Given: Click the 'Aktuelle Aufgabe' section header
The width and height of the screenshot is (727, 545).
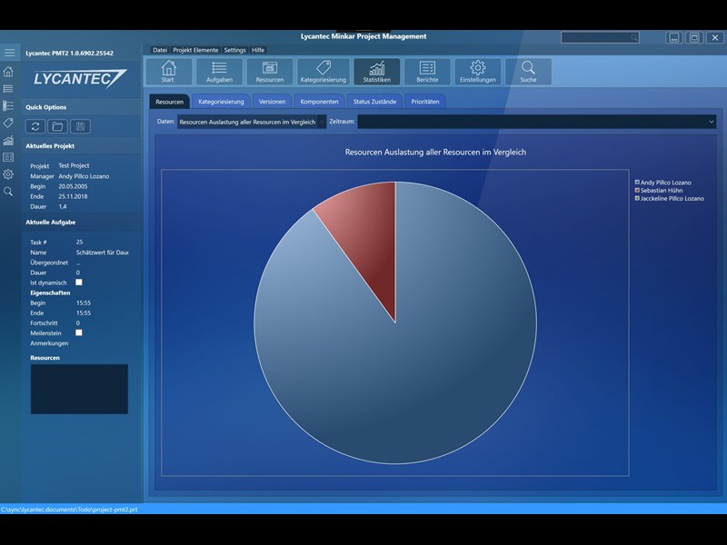Looking at the screenshot, I should (x=51, y=223).
